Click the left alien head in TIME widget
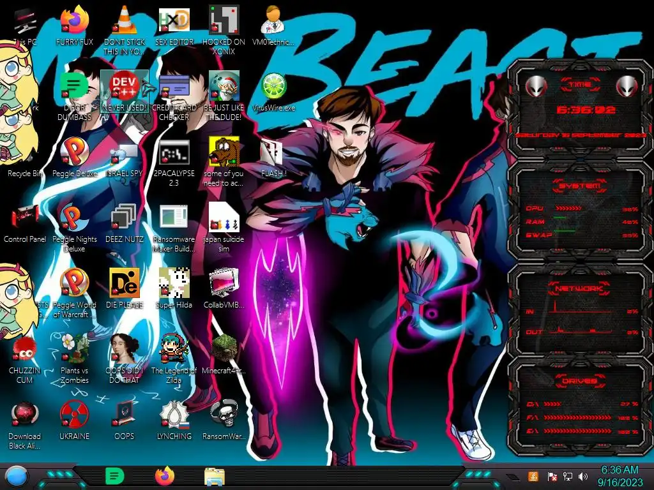The image size is (654, 490). [x=536, y=86]
